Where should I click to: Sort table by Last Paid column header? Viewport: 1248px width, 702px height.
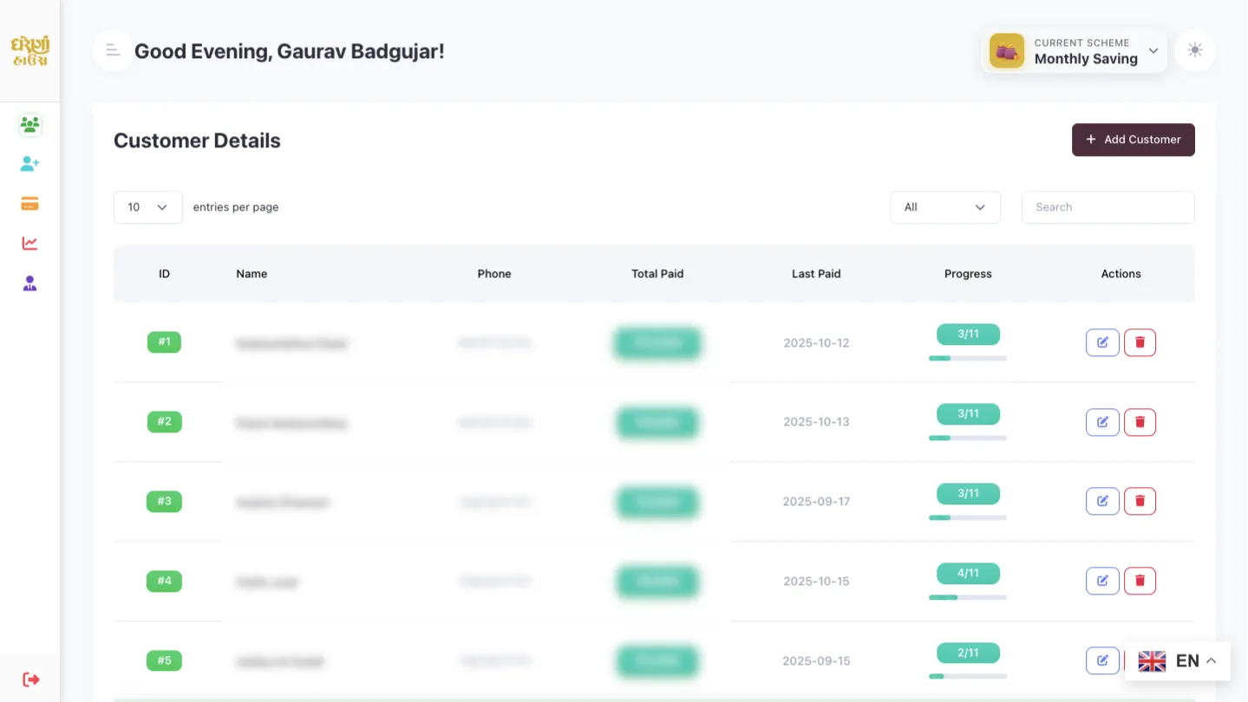815,274
